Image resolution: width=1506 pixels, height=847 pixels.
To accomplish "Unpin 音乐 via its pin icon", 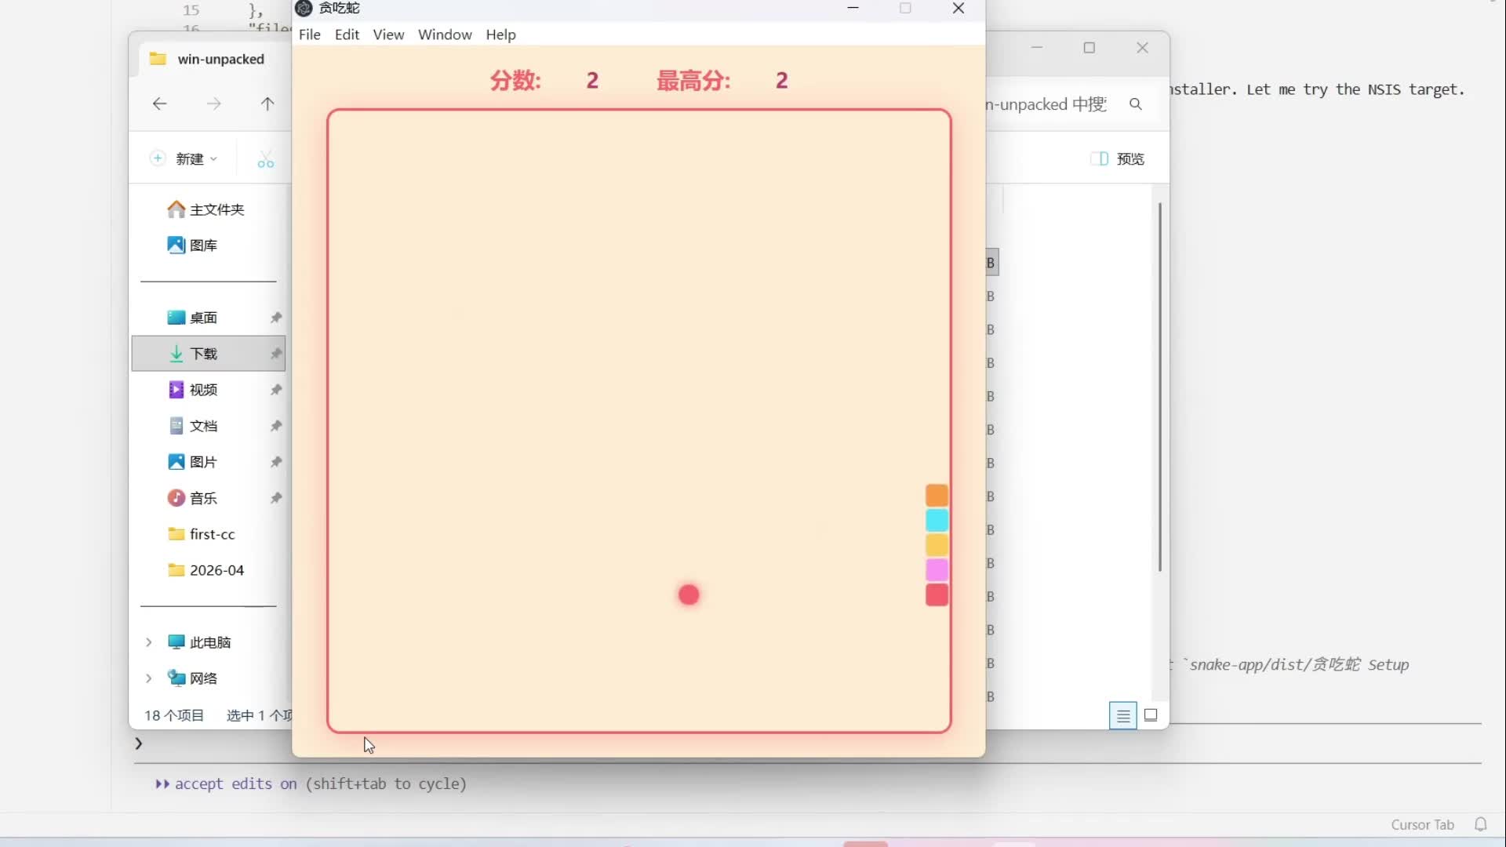I will (x=276, y=498).
